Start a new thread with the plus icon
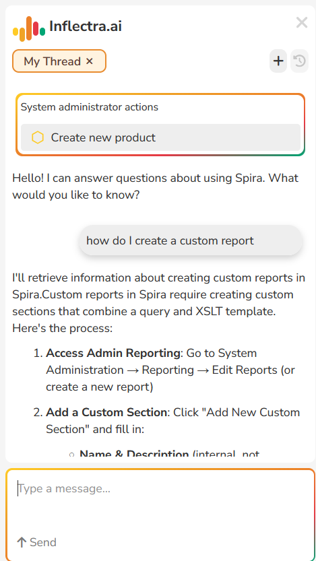Image resolution: width=316 pixels, height=561 pixels. click(278, 61)
